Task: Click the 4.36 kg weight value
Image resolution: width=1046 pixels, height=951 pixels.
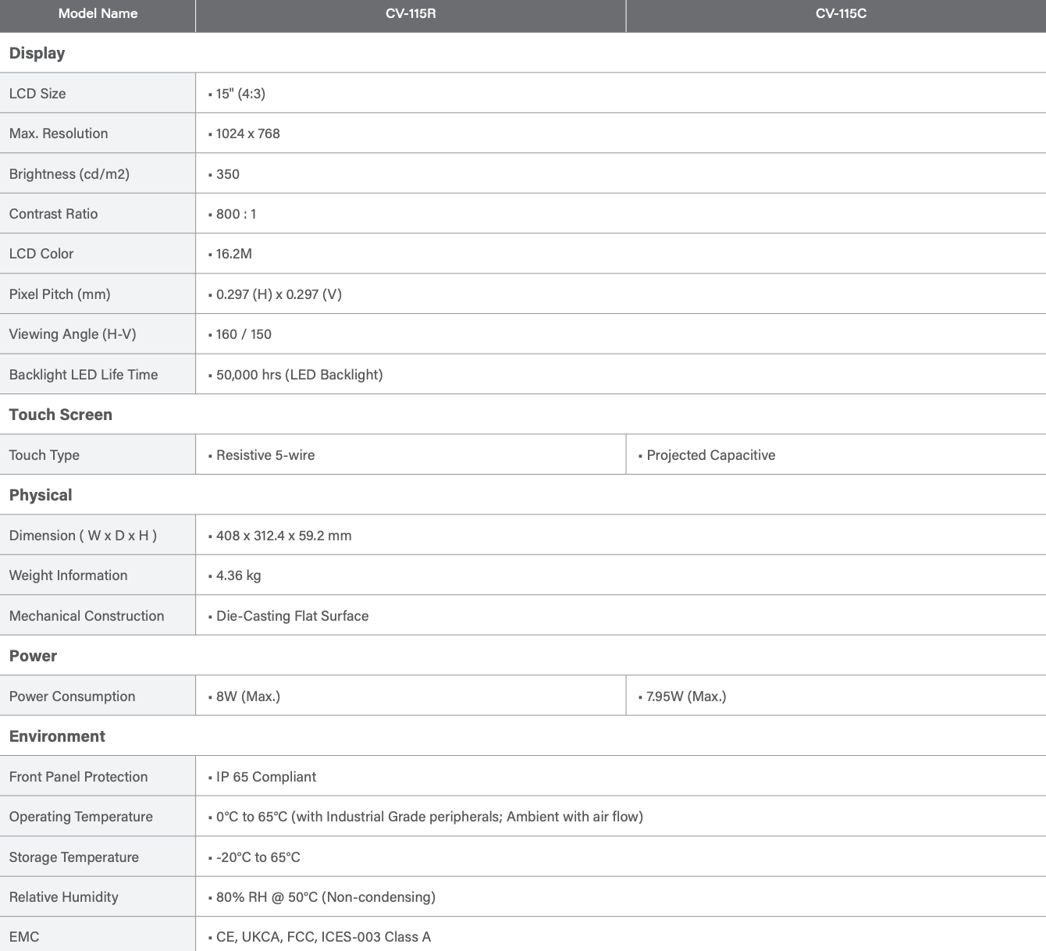Action: (x=239, y=575)
